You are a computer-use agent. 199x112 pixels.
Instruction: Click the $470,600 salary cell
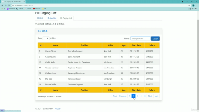152,68
